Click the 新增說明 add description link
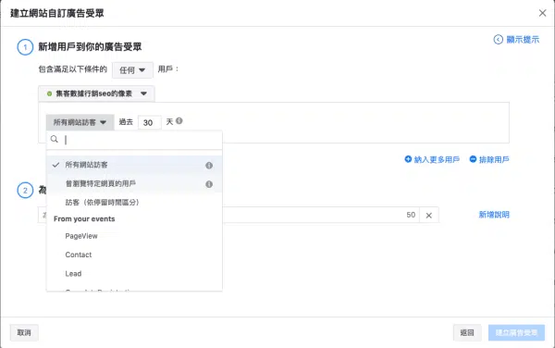 (494, 215)
